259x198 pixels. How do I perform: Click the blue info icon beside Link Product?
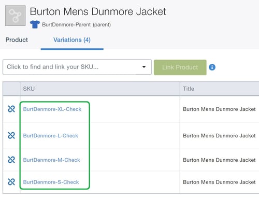(x=212, y=67)
